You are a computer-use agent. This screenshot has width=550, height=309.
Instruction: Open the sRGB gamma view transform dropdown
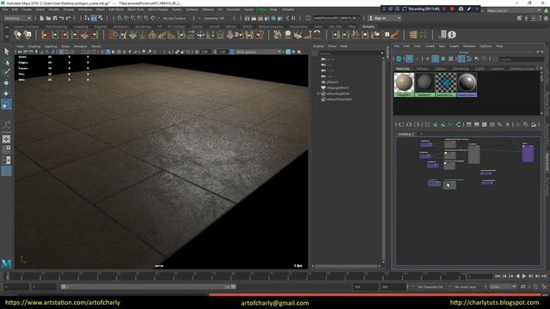point(259,51)
